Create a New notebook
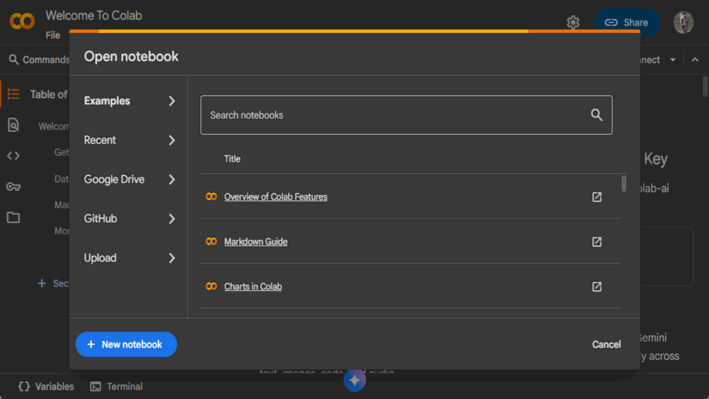Image resolution: width=709 pixels, height=399 pixels. click(126, 344)
